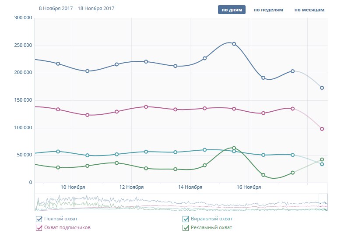The height and width of the screenshot is (237, 341).
Task: Click the green line's highest peak point
Action: pyautogui.click(x=234, y=148)
